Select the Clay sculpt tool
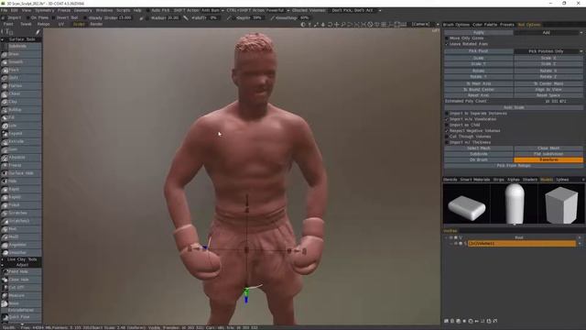Image resolution: width=586 pixels, height=330 pixels. pos(21,102)
